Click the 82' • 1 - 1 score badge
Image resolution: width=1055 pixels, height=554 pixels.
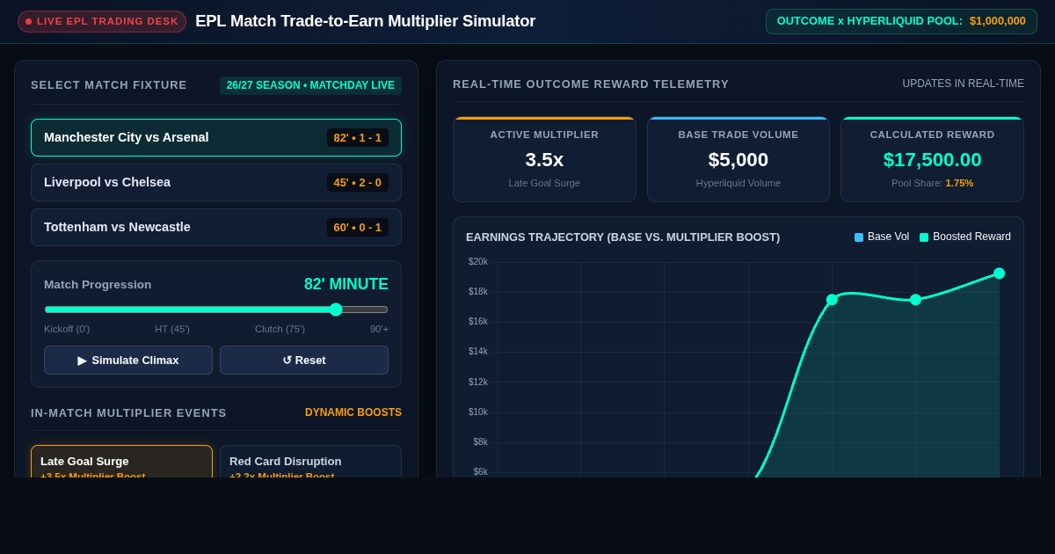point(358,137)
